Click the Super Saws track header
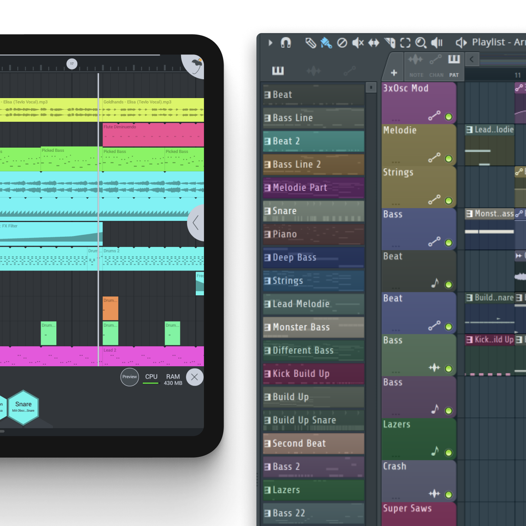 coord(419,514)
